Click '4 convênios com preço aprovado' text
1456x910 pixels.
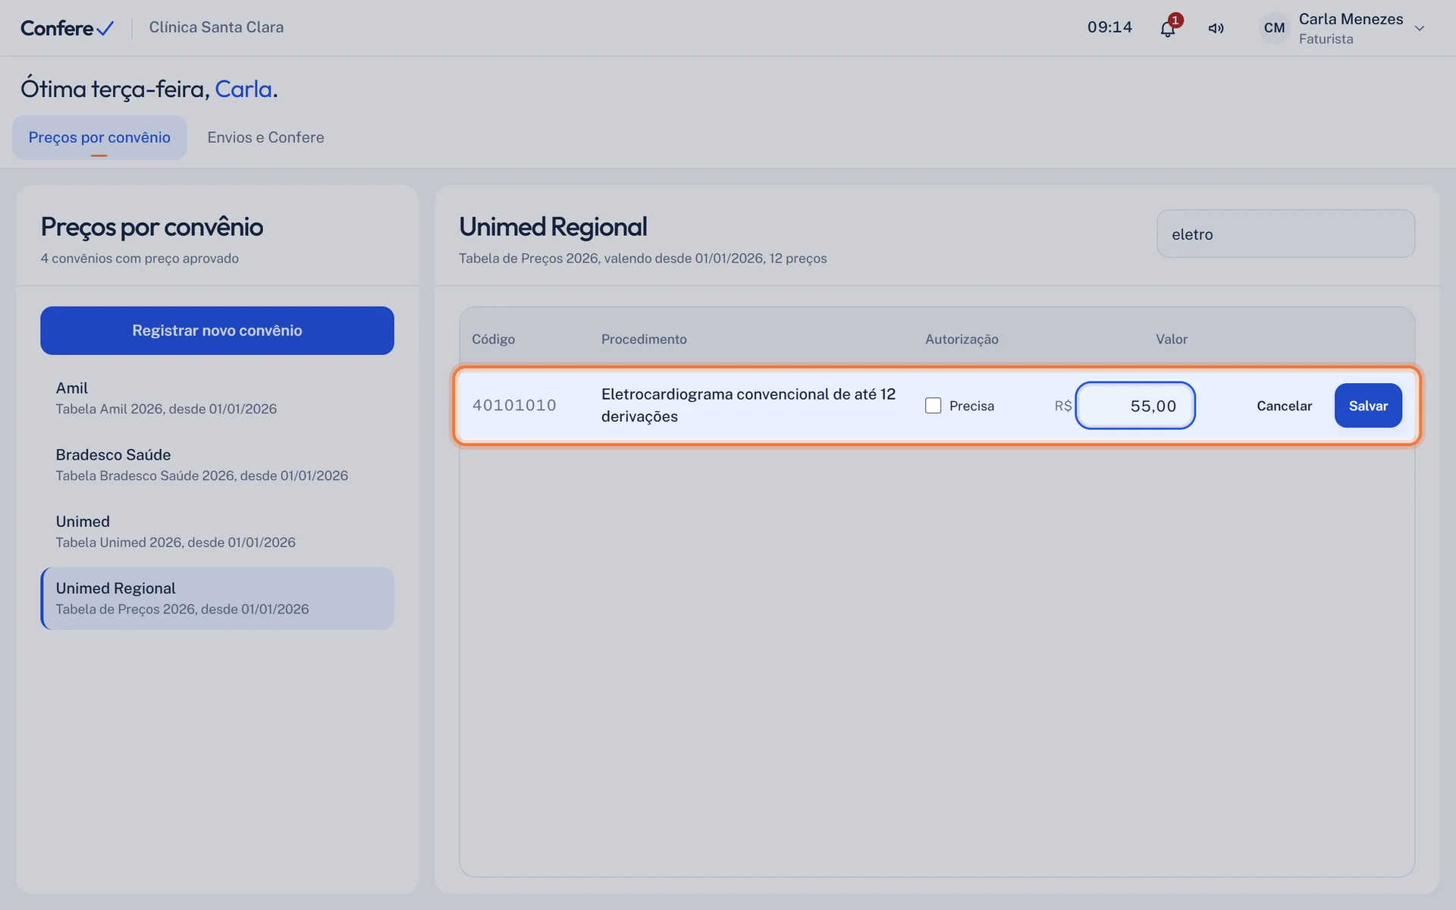[140, 259]
